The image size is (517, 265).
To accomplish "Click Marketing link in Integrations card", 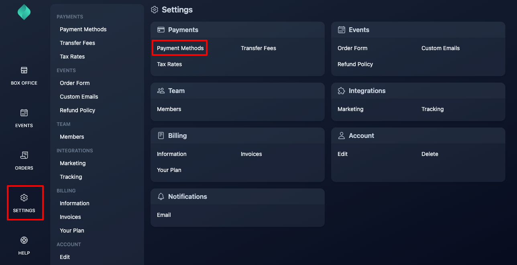I will [x=350, y=109].
